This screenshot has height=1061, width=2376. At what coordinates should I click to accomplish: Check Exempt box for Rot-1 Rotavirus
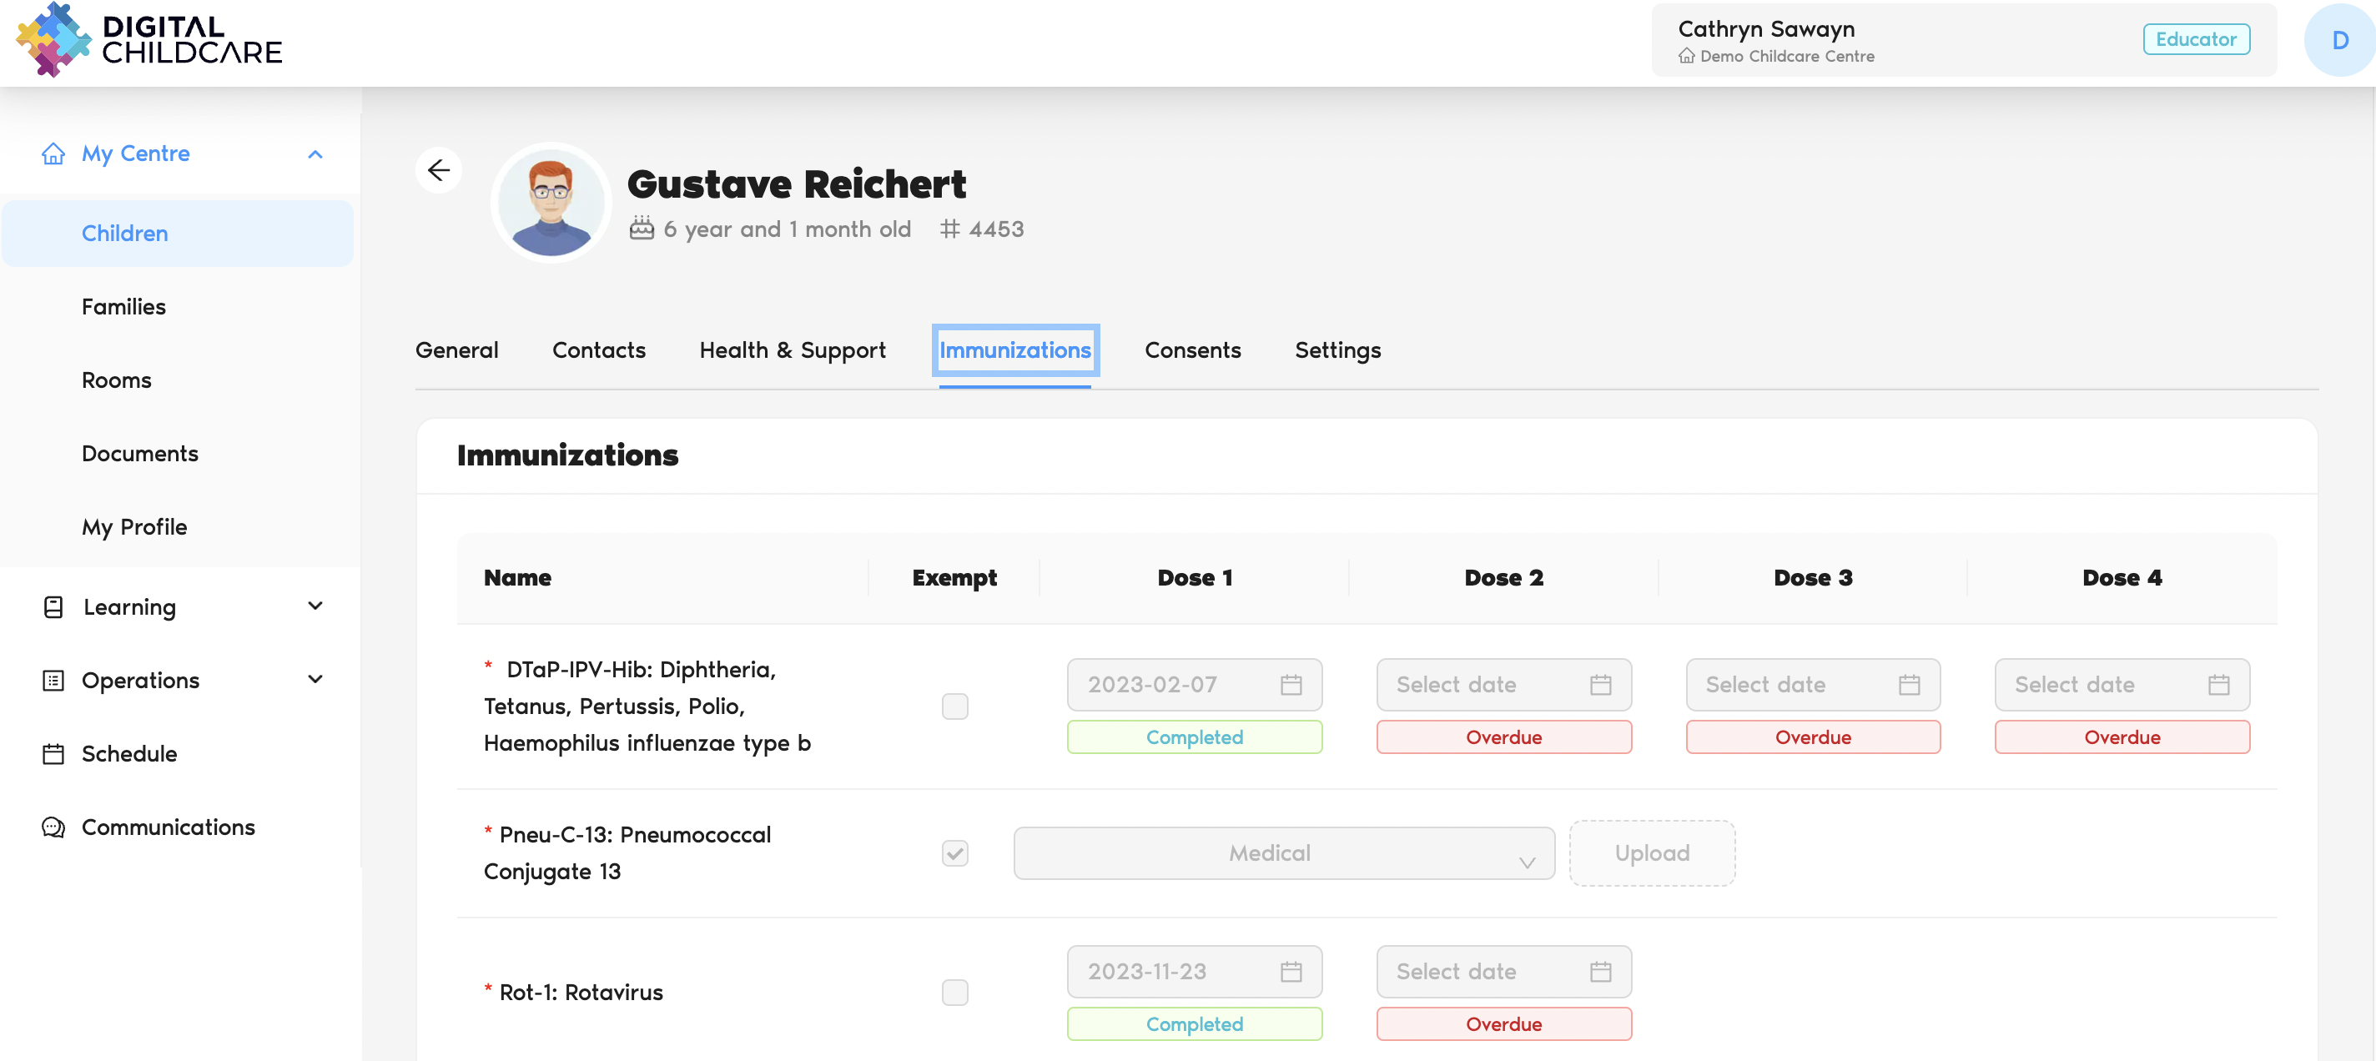[x=954, y=992]
